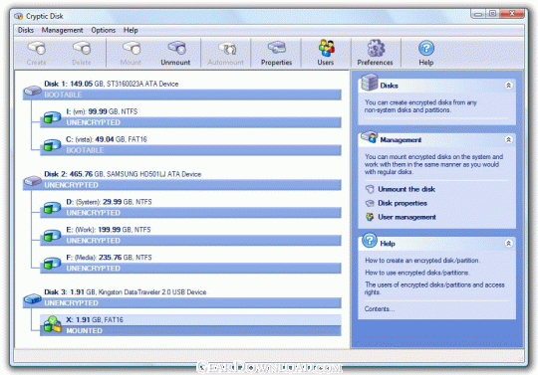Select the Disk 3 USB drive icon
This screenshot has width=538, height=375.
pos(33,298)
